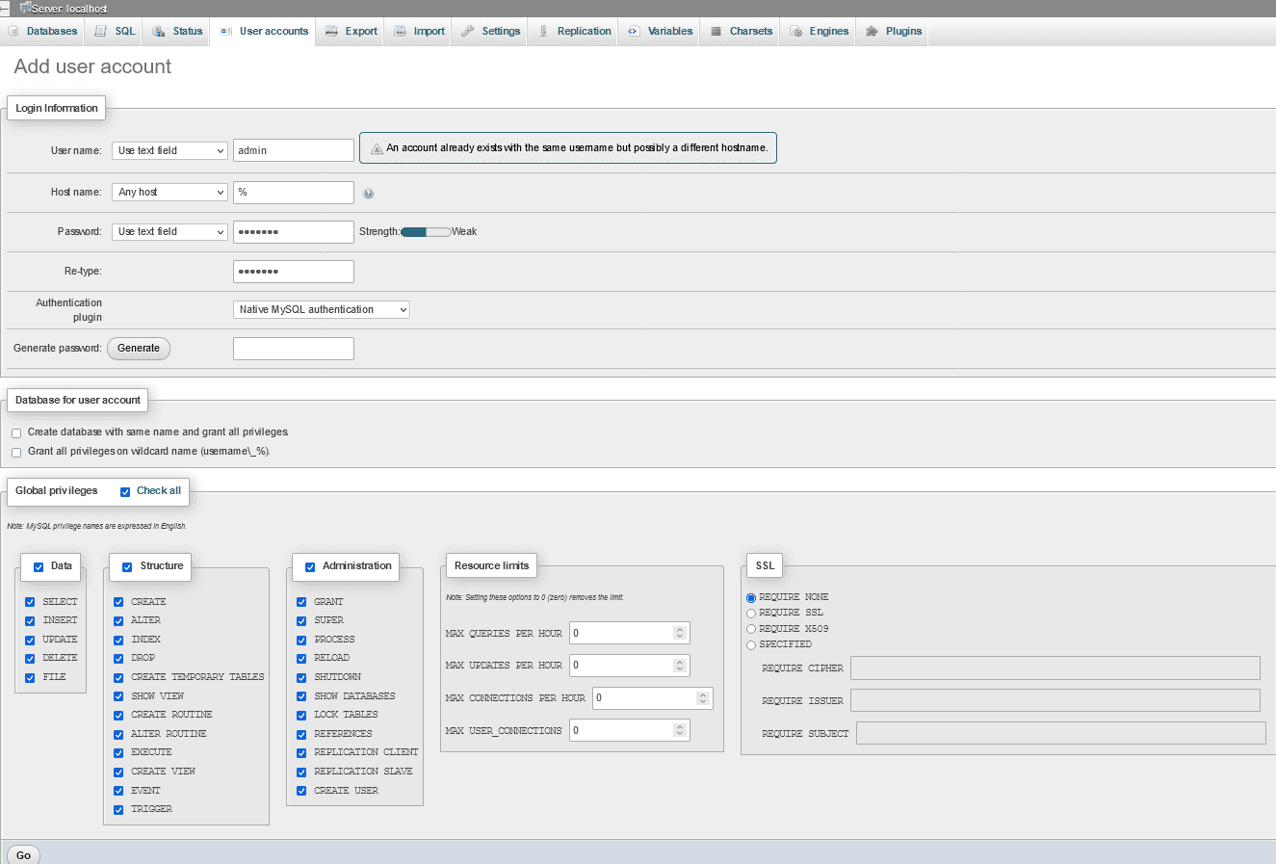Click the User name text field

coord(294,150)
